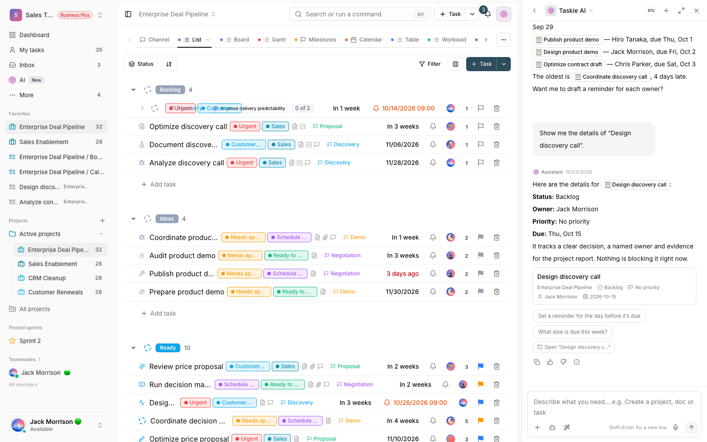Click What else is due this week suggestion
The width and height of the screenshot is (707, 442).
click(x=573, y=332)
